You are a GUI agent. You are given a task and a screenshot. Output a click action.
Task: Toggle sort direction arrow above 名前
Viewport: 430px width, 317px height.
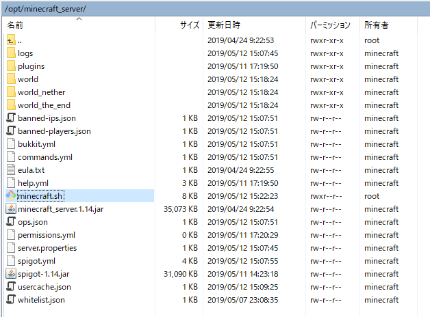coord(79,18)
